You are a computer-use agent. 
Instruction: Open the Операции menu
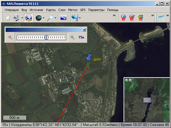click(x=12, y=10)
